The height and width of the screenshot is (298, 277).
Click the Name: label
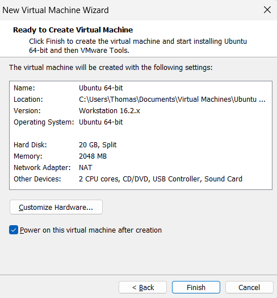point(24,88)
